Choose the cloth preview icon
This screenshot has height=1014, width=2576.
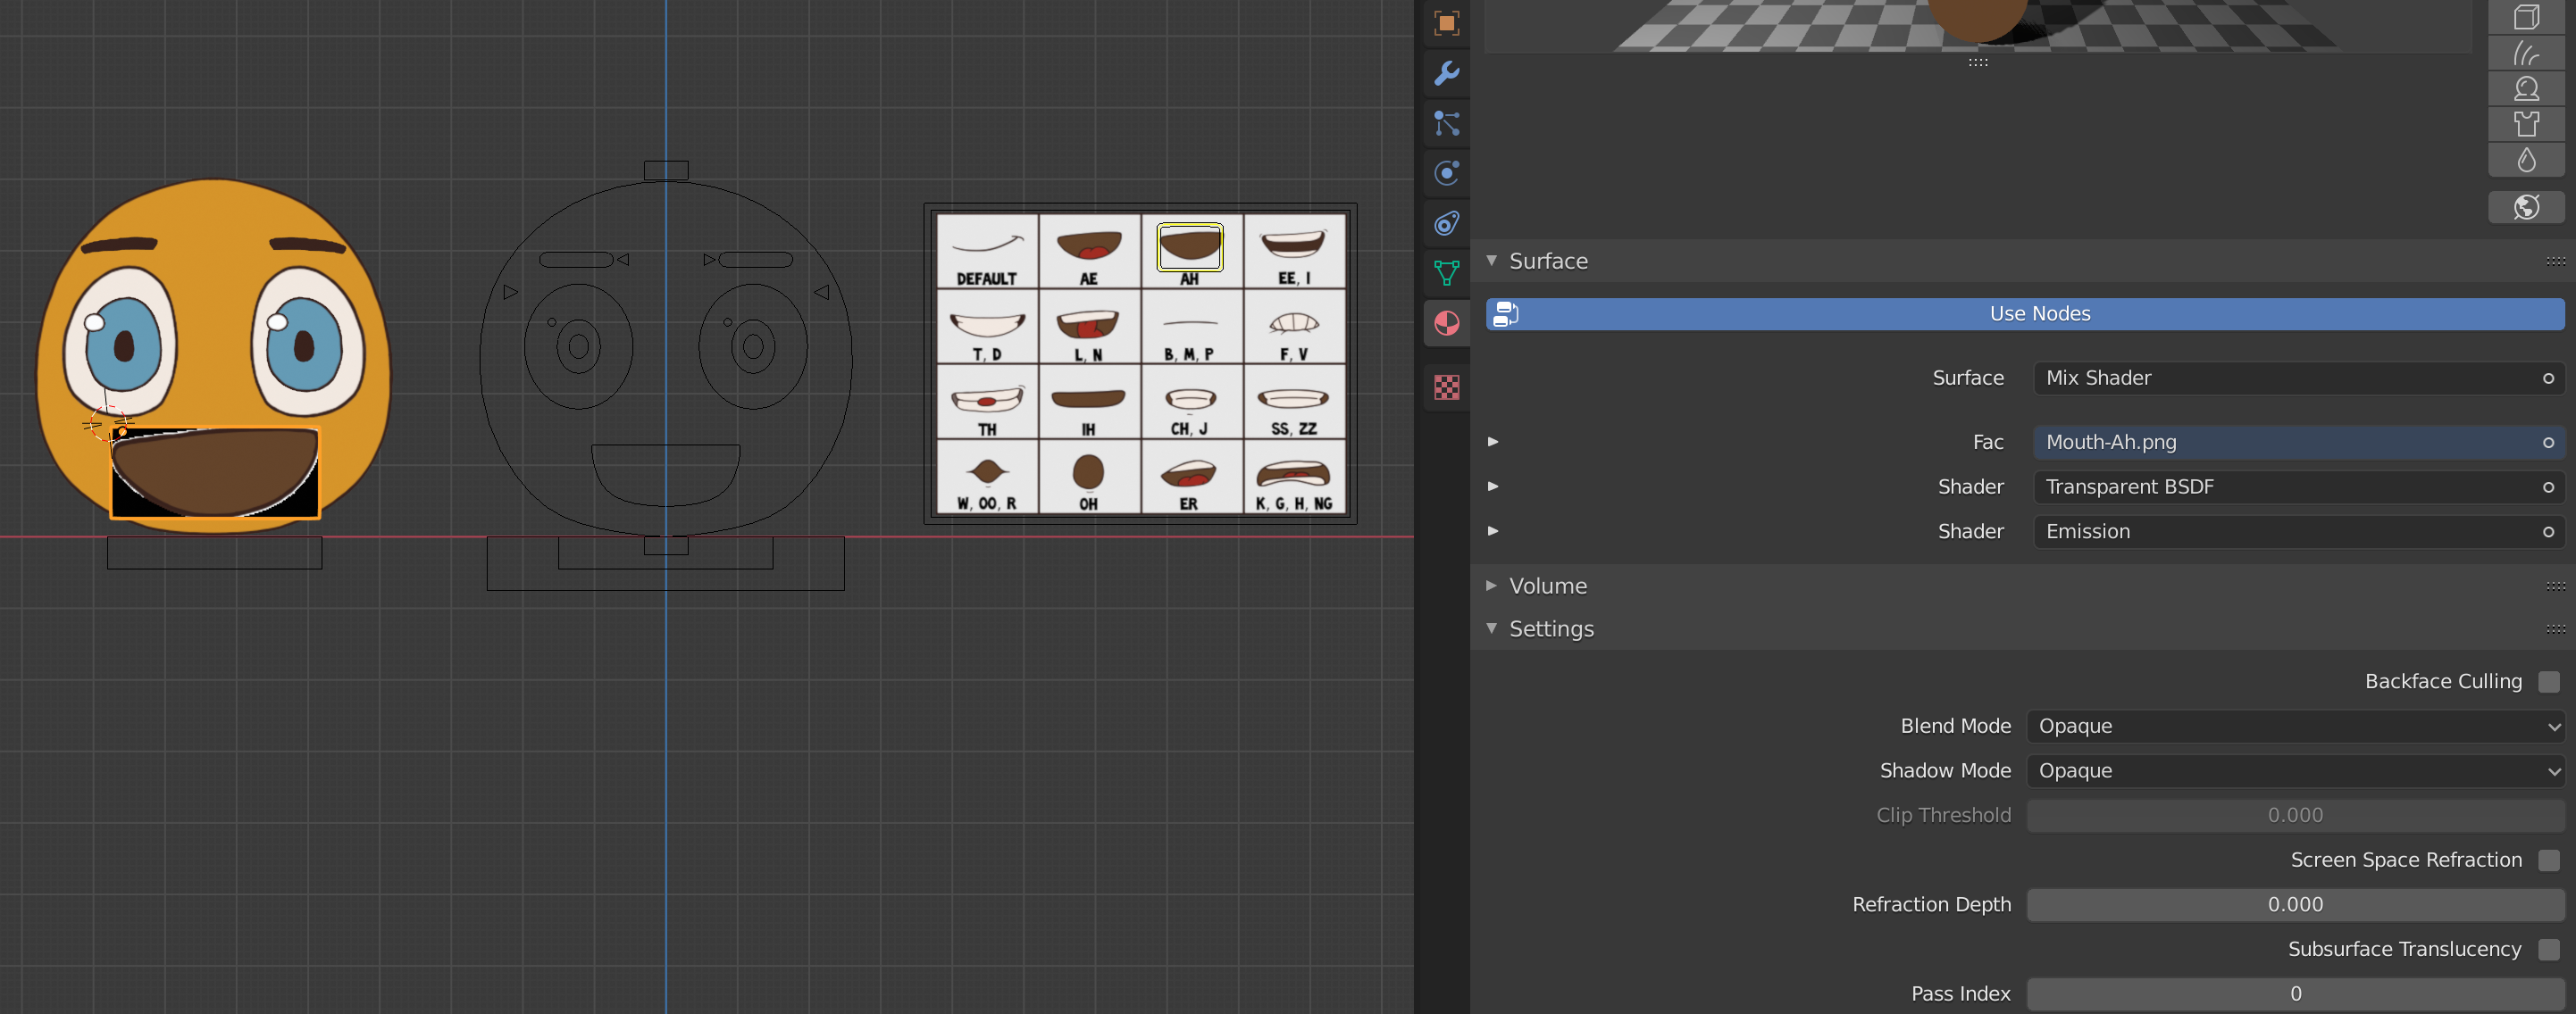point(2526,124)
